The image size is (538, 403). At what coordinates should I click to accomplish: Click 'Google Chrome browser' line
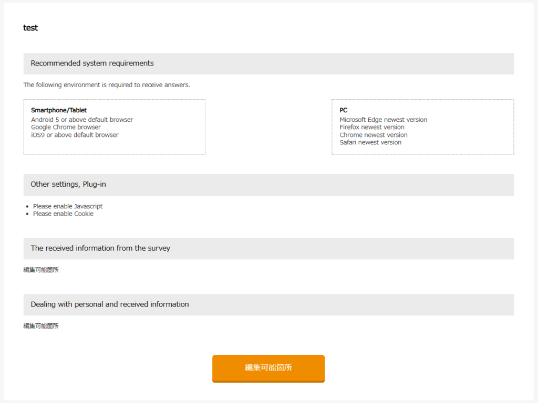pos(66,127)
